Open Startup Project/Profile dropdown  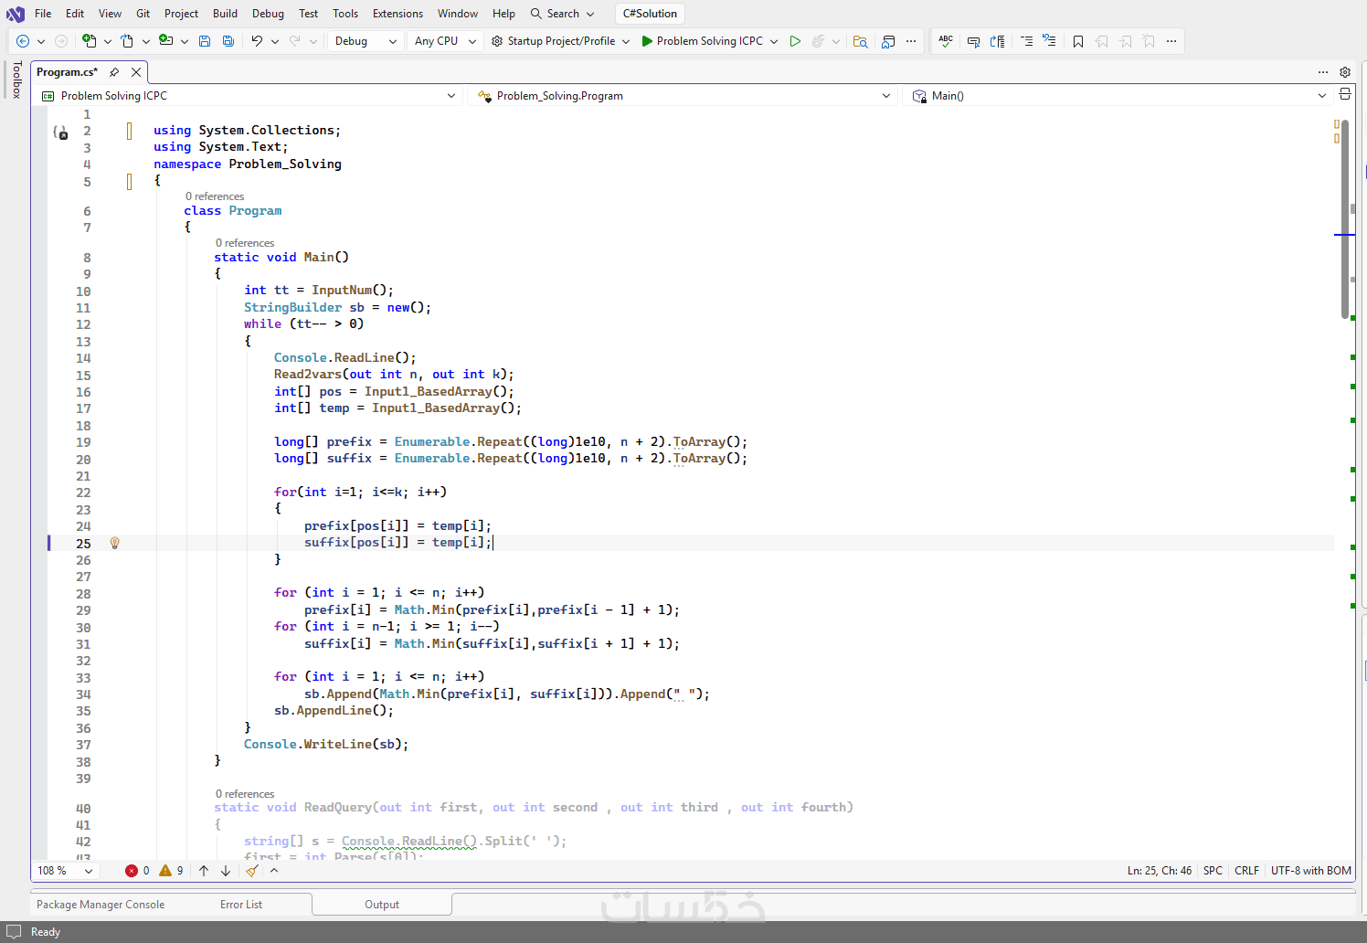tap(560, 41)
